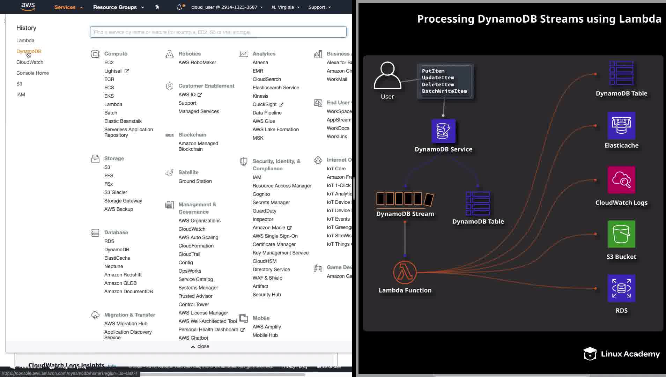666x377 pixels.
Task: Click the AWS logo home icon
Action: pos(28,7)
